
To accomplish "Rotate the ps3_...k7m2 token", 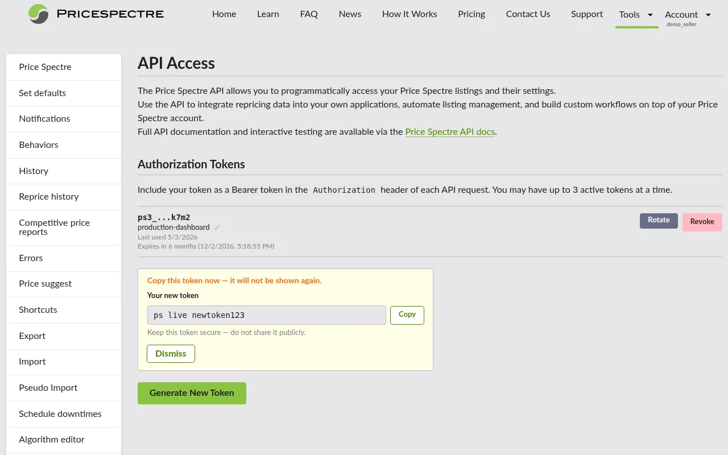I will tap(659, 221).
